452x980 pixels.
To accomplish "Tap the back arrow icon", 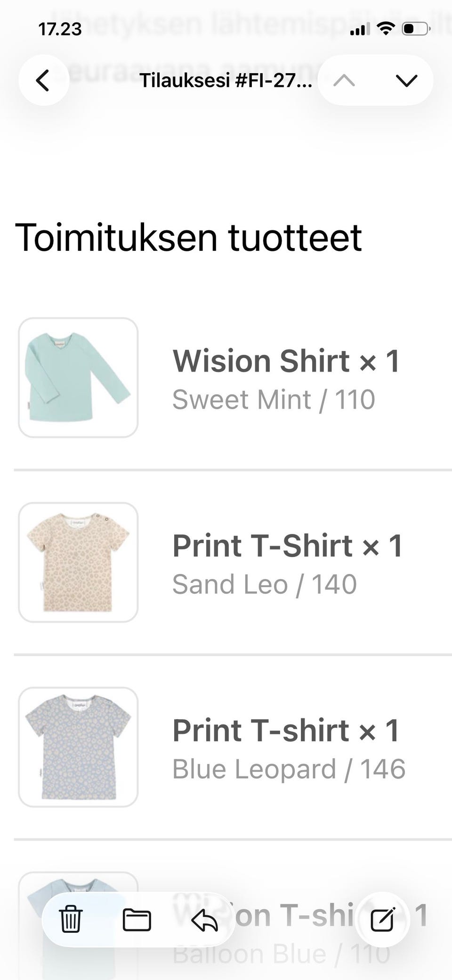I will click(43, 80).
